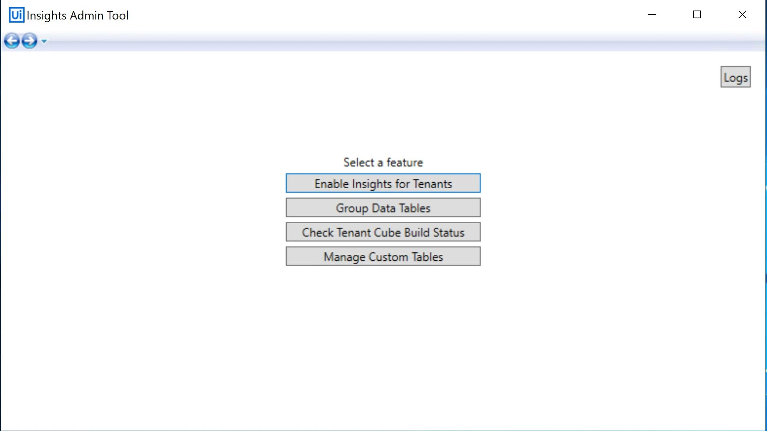The image size is (767, 431).
Task: Click the 'Select a feature' heading text
Action: pos(383,162)
